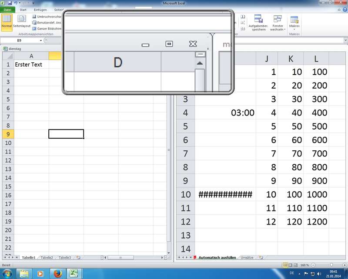This screenshot has width=348, height=279.
Task: Switch to Tabelle1 sheet tab
Action: 29,257
